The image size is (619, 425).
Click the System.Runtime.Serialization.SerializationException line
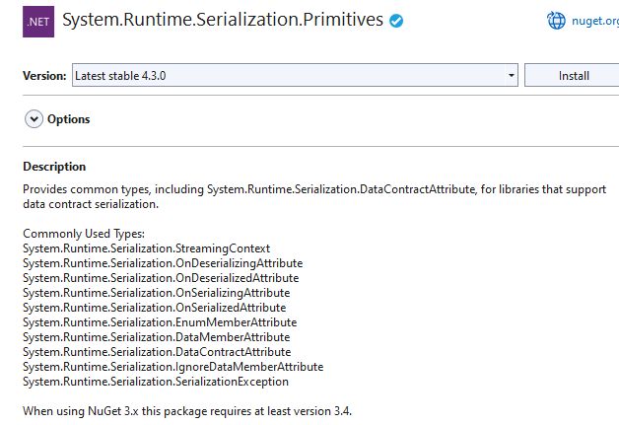click(156, 382)
